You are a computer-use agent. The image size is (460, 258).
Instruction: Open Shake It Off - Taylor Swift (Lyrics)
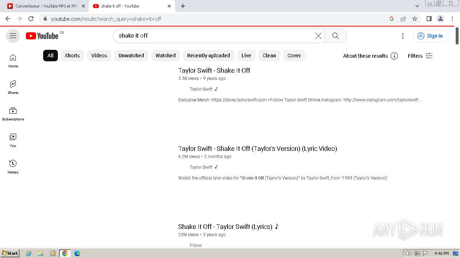pyautogui.click(x=228, y=226)
